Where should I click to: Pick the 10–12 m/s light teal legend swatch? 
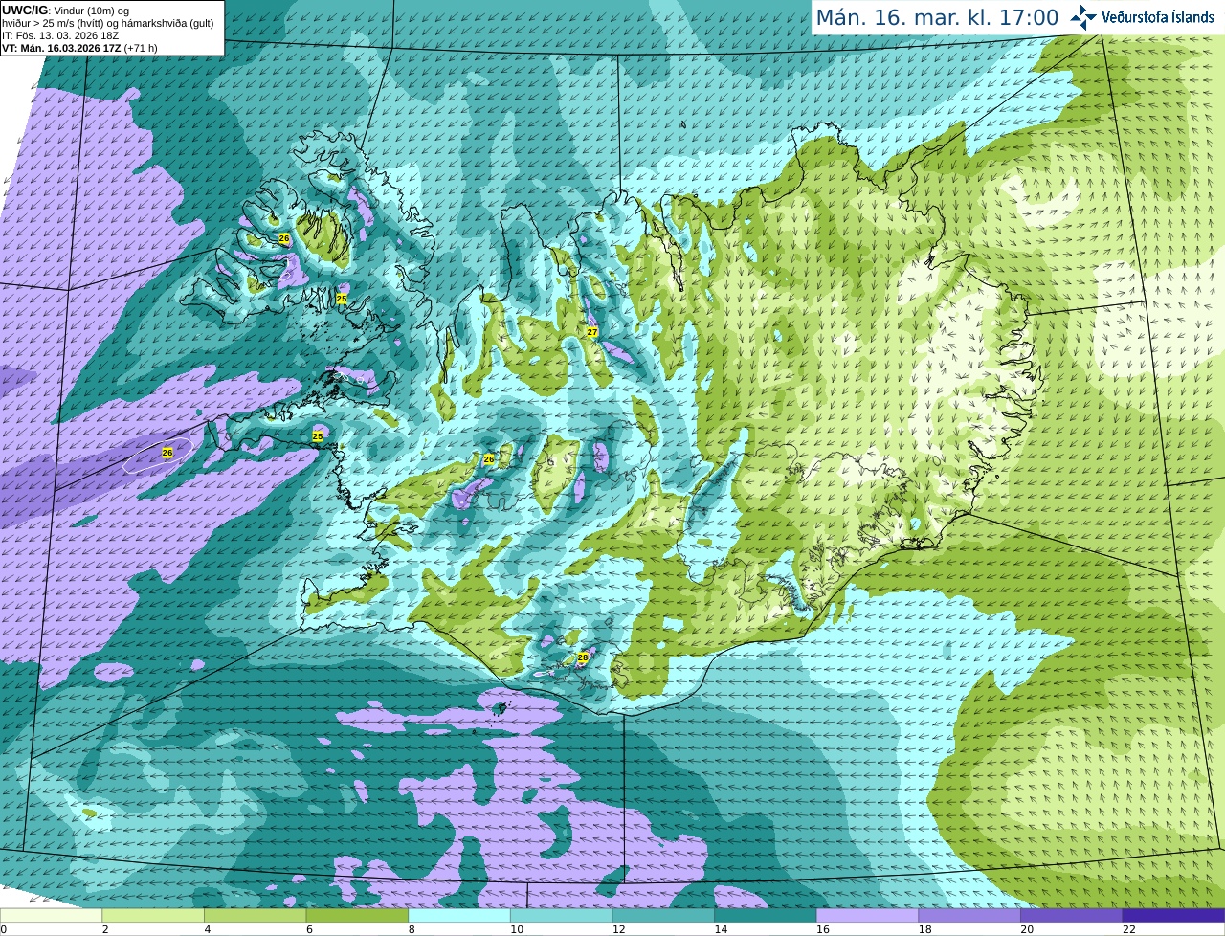tap(561, 915)
